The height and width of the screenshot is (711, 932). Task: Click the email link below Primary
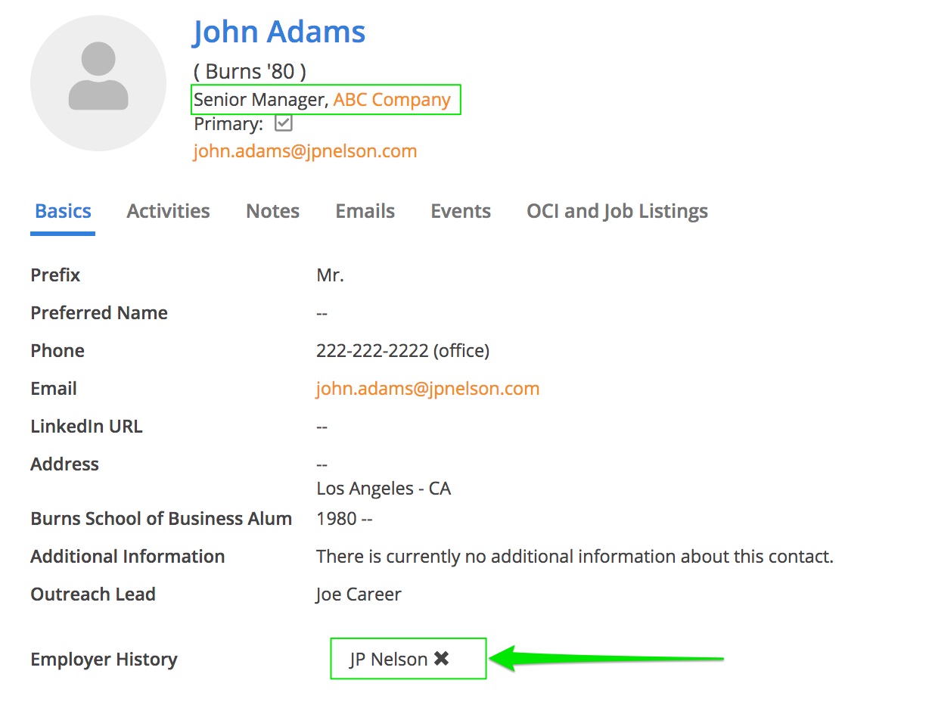305,151
